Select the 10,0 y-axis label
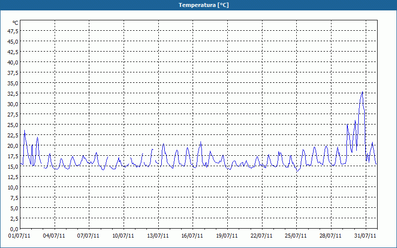The image size is (397, 248). (x=13, y=187)
